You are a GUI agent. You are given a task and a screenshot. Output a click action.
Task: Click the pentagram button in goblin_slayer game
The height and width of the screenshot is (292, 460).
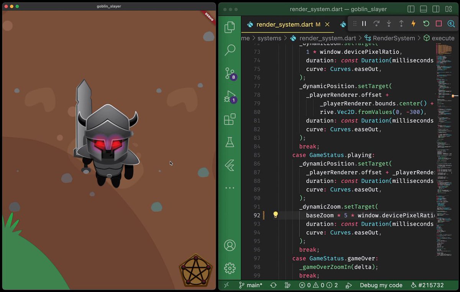(196, 271)
